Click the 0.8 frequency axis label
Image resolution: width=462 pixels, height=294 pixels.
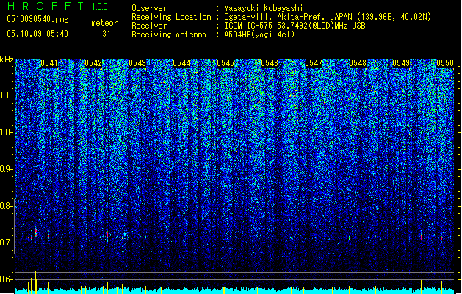coord(6,206)
